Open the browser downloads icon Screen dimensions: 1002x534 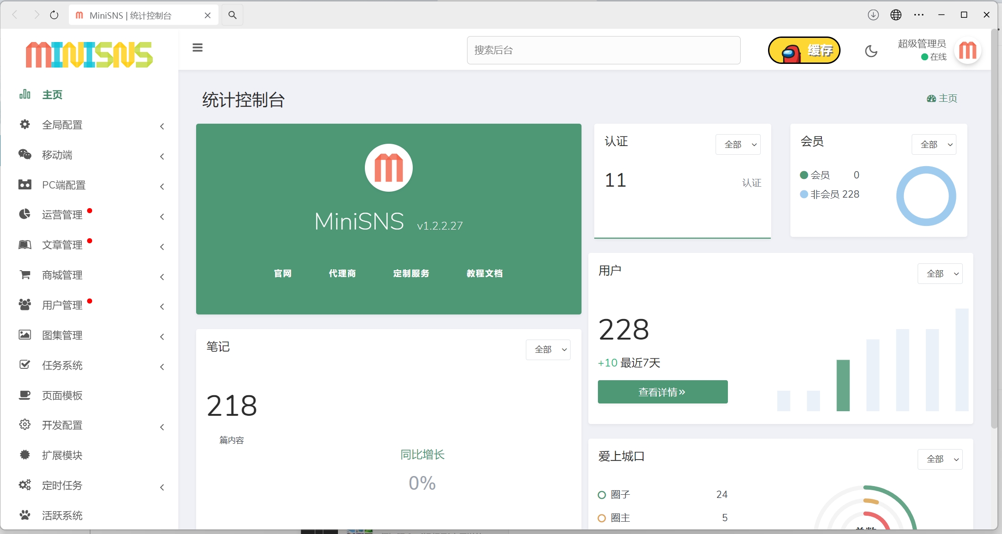pyautogui.click(x=873, y=15)
